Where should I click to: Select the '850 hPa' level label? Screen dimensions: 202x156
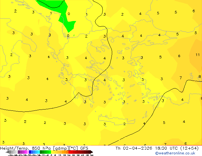(42, 148)
